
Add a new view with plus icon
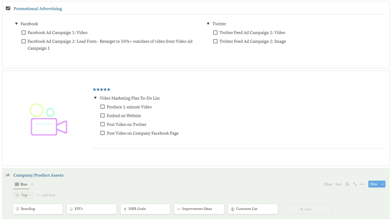coord(32,184)
